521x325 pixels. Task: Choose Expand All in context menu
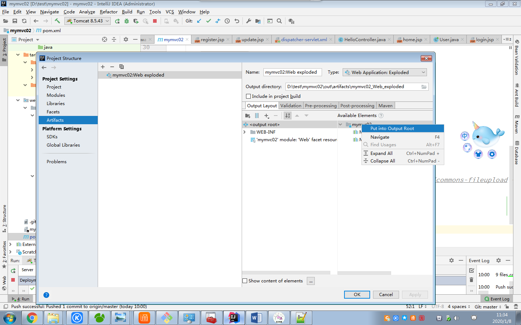(403, 153)
